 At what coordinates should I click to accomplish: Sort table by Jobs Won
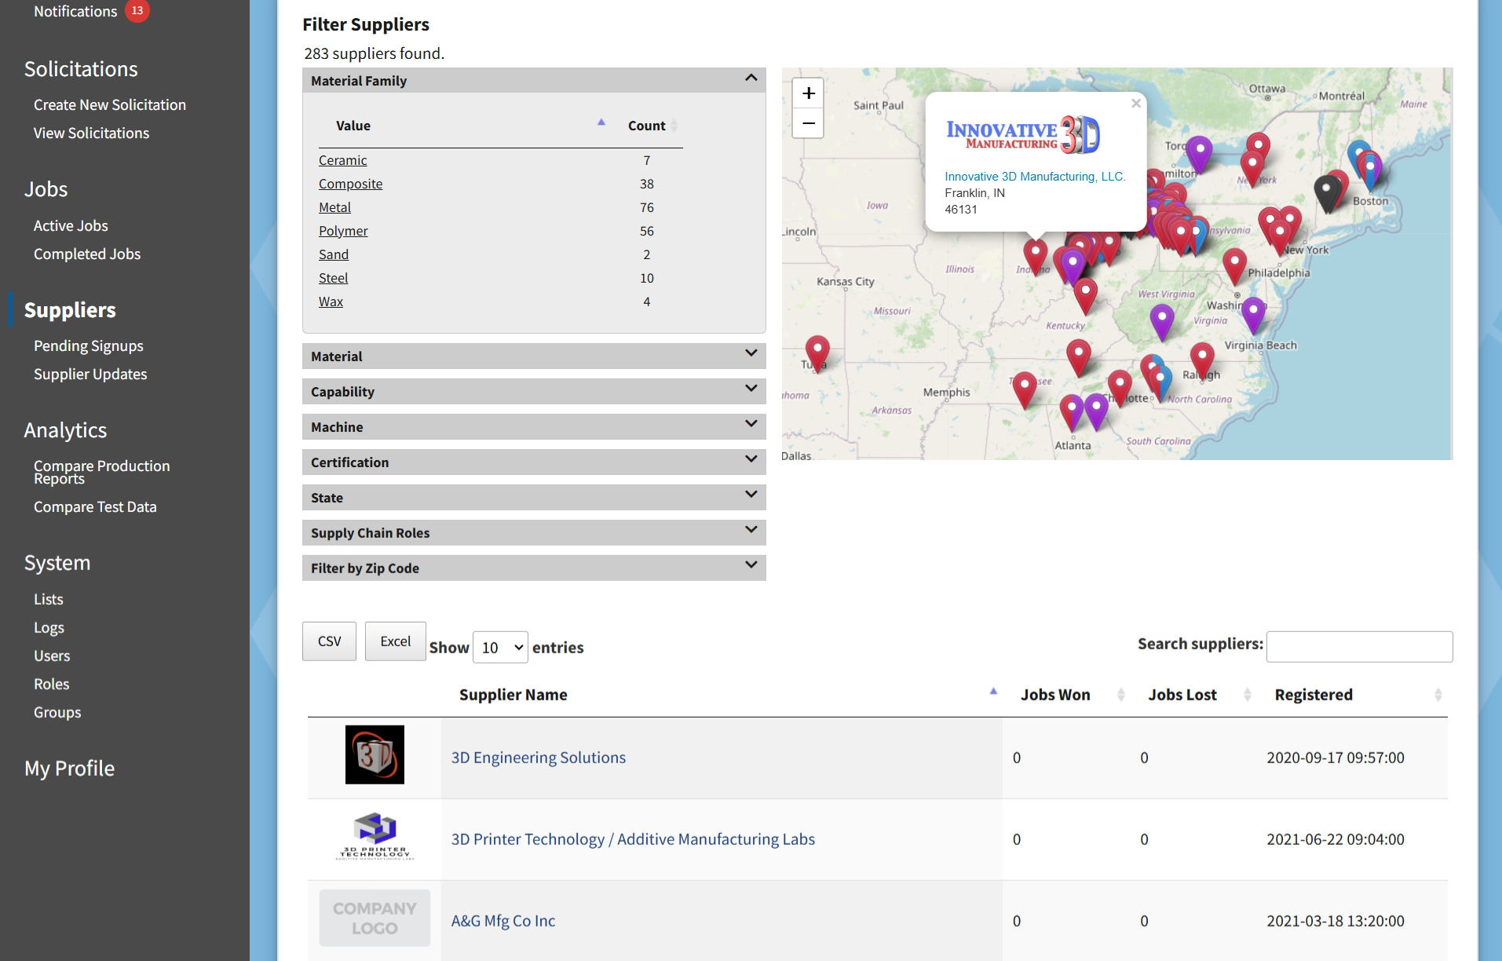1065,695
